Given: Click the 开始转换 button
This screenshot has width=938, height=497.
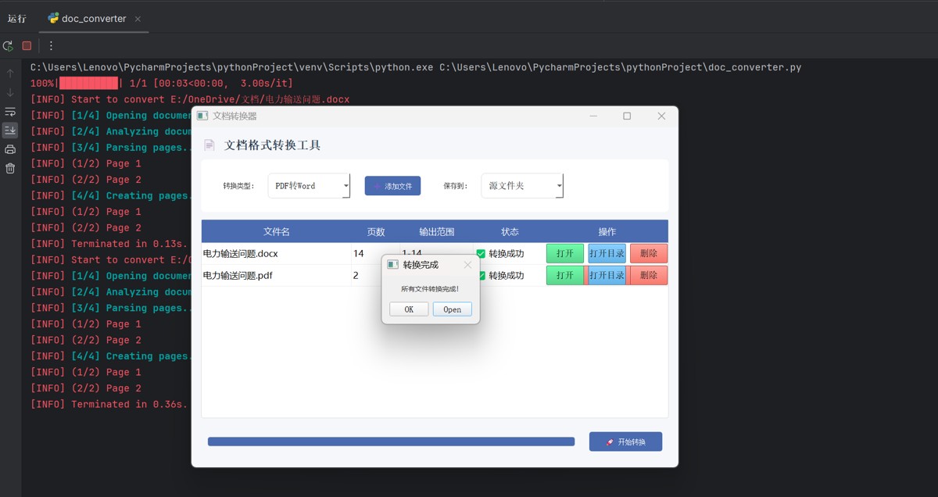Looking at the screenshot, I should [625, 442].
